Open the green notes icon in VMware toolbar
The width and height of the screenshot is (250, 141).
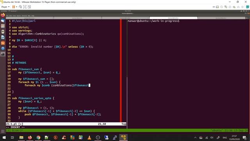tap(247, 7)
